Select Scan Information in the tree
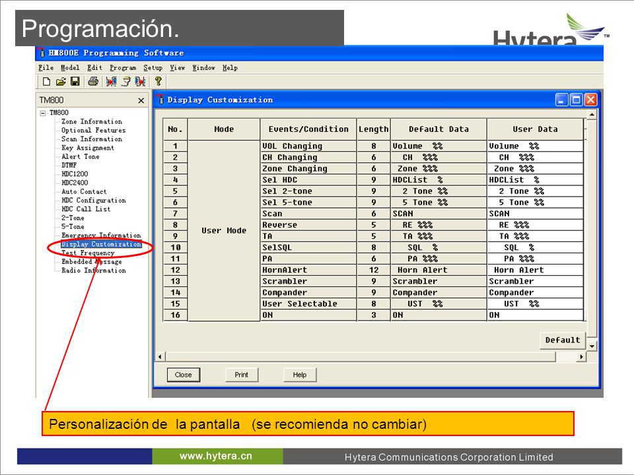634x475 pixels. (x=91, y=139)
